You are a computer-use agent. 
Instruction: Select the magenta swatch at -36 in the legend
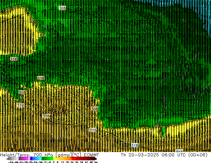tap(27, 159)
